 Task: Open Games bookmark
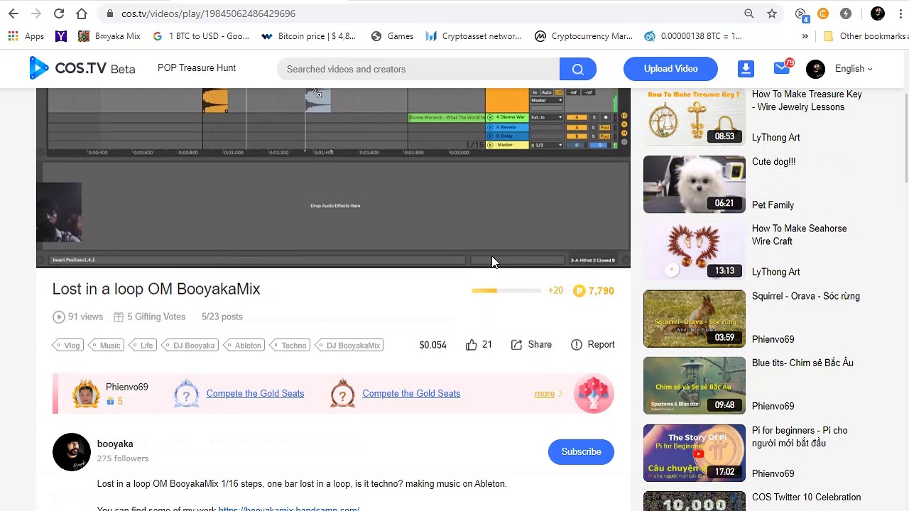click(x=392, y=36)
